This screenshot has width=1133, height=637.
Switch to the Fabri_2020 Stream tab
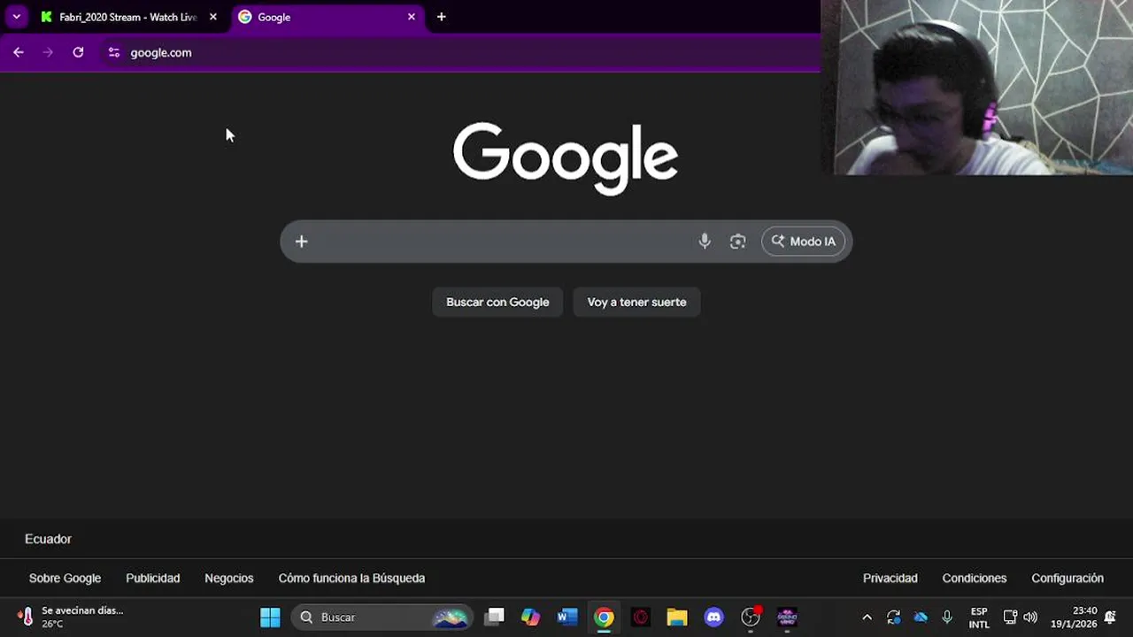[x=127, y=17]
